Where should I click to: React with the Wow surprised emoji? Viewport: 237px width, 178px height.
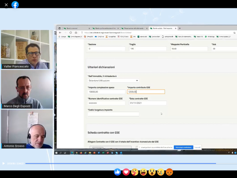(152, 172)
